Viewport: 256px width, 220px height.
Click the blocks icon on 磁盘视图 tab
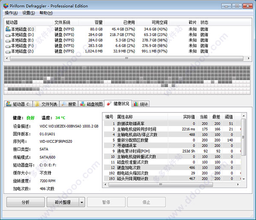tap(83, 104)
